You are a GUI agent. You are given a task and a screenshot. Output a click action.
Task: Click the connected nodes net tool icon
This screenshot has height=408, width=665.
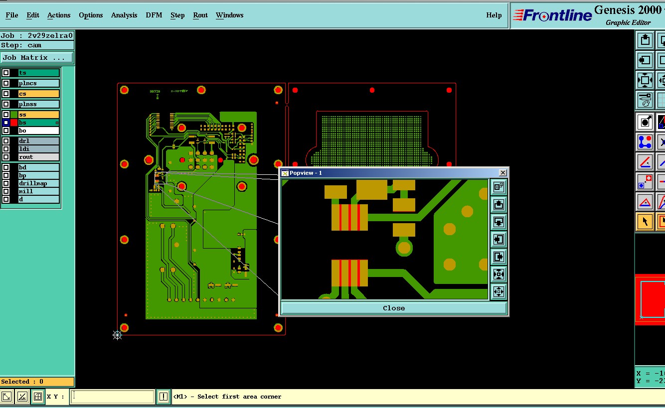point(645,142)
